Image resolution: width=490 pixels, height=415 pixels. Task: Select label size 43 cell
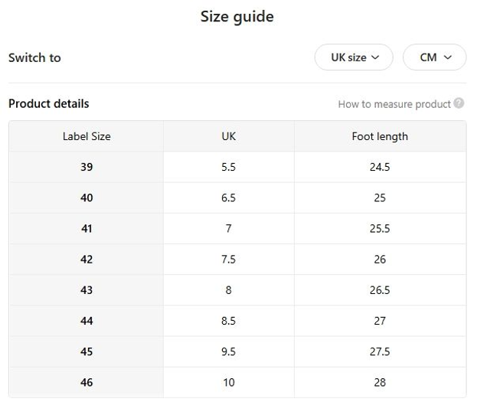tap(87, 290)
